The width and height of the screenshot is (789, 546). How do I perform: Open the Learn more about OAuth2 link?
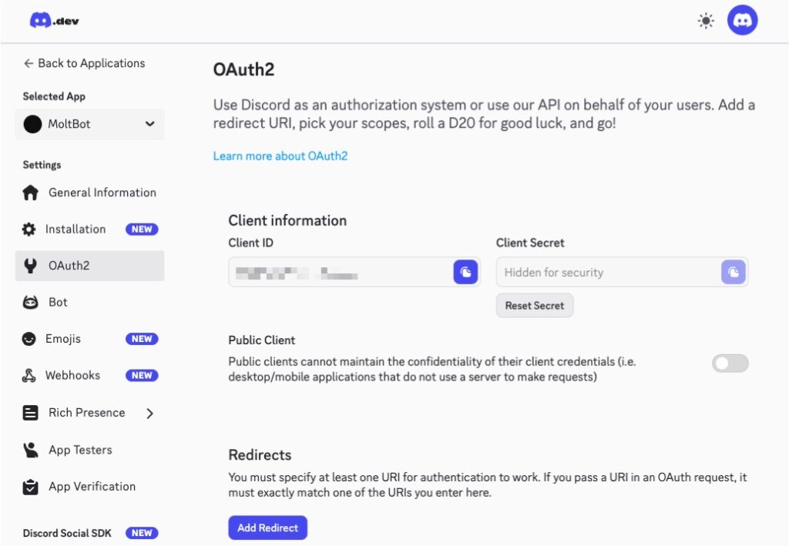click(280, 156)
